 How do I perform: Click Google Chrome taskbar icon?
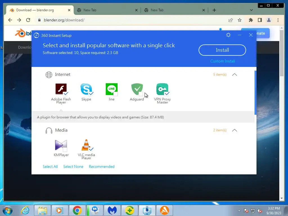click(77, 210)
